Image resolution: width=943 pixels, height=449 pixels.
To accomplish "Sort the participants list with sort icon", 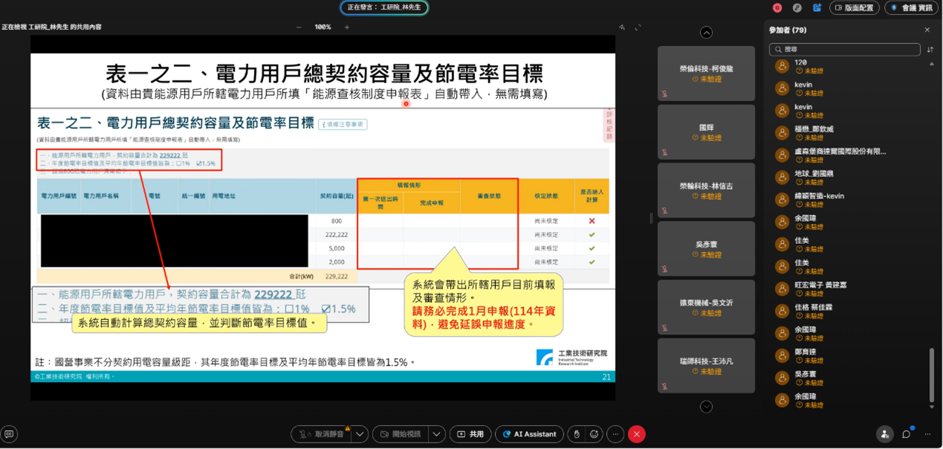I will pyautogui.click(x=930, y=50).
